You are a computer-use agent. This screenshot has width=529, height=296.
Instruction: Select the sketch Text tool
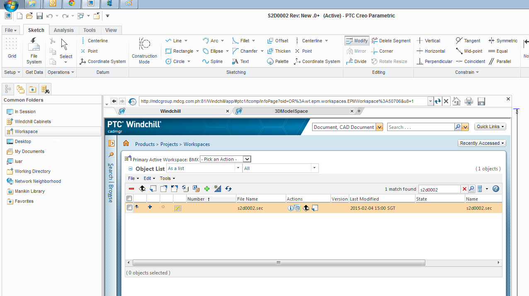pyautogui.click(x=240, y=61)
